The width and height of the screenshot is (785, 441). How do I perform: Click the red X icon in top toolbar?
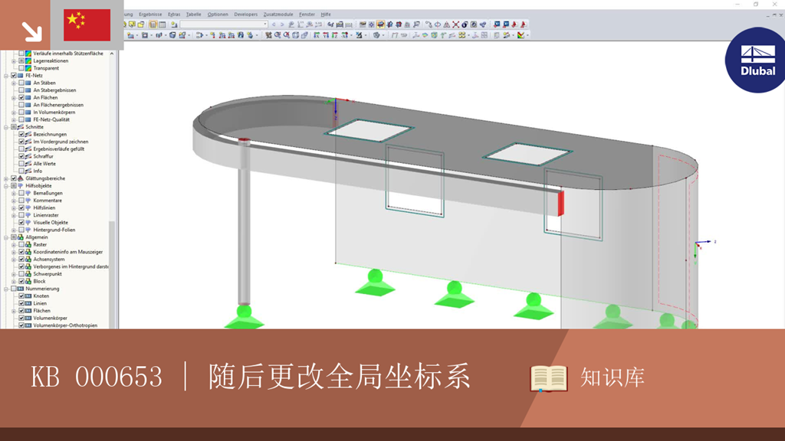pos(455,24)
